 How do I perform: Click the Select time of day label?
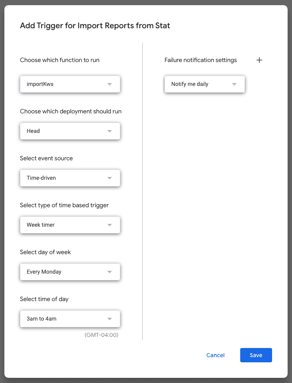tap(44, 299)
